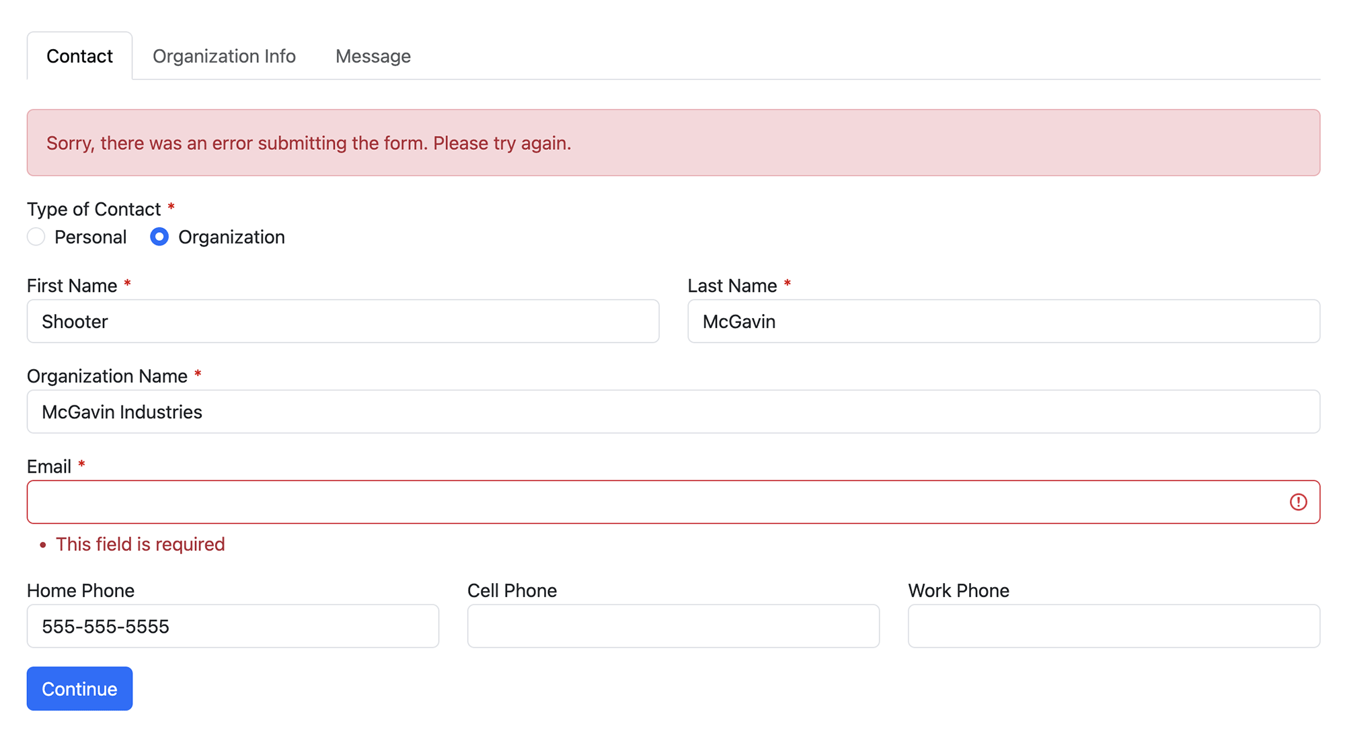Viewport: 1345px width, 735px height.
Task: Click inside the empty Email field
Action: [605, 502]
